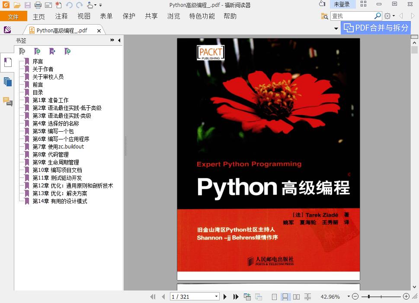Click the fourth bookmark toolbar icon with checkmark

67,51
